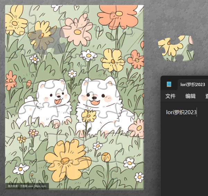Click the 58pic.com image source watermark
Viewport: 208px width, 196px height.
27,186
